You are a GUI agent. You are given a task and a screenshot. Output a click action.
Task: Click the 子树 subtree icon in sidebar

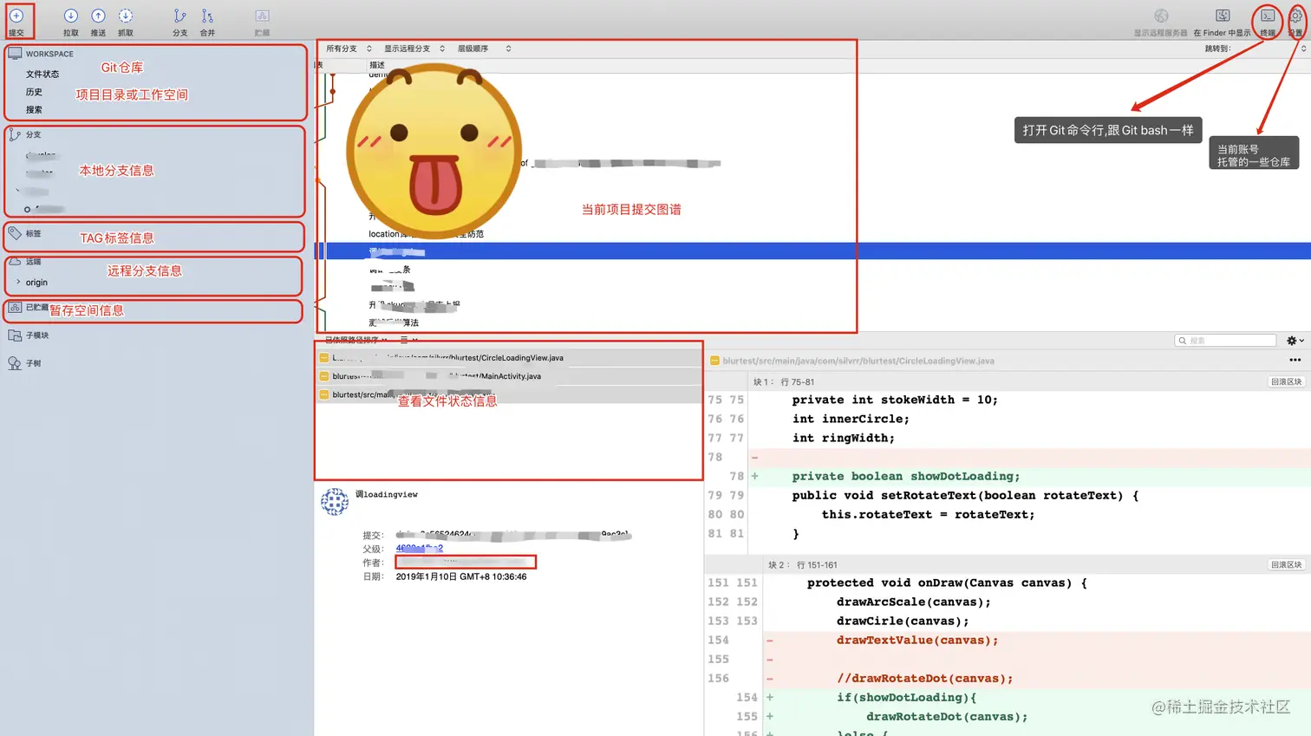(x=15, y=363)
